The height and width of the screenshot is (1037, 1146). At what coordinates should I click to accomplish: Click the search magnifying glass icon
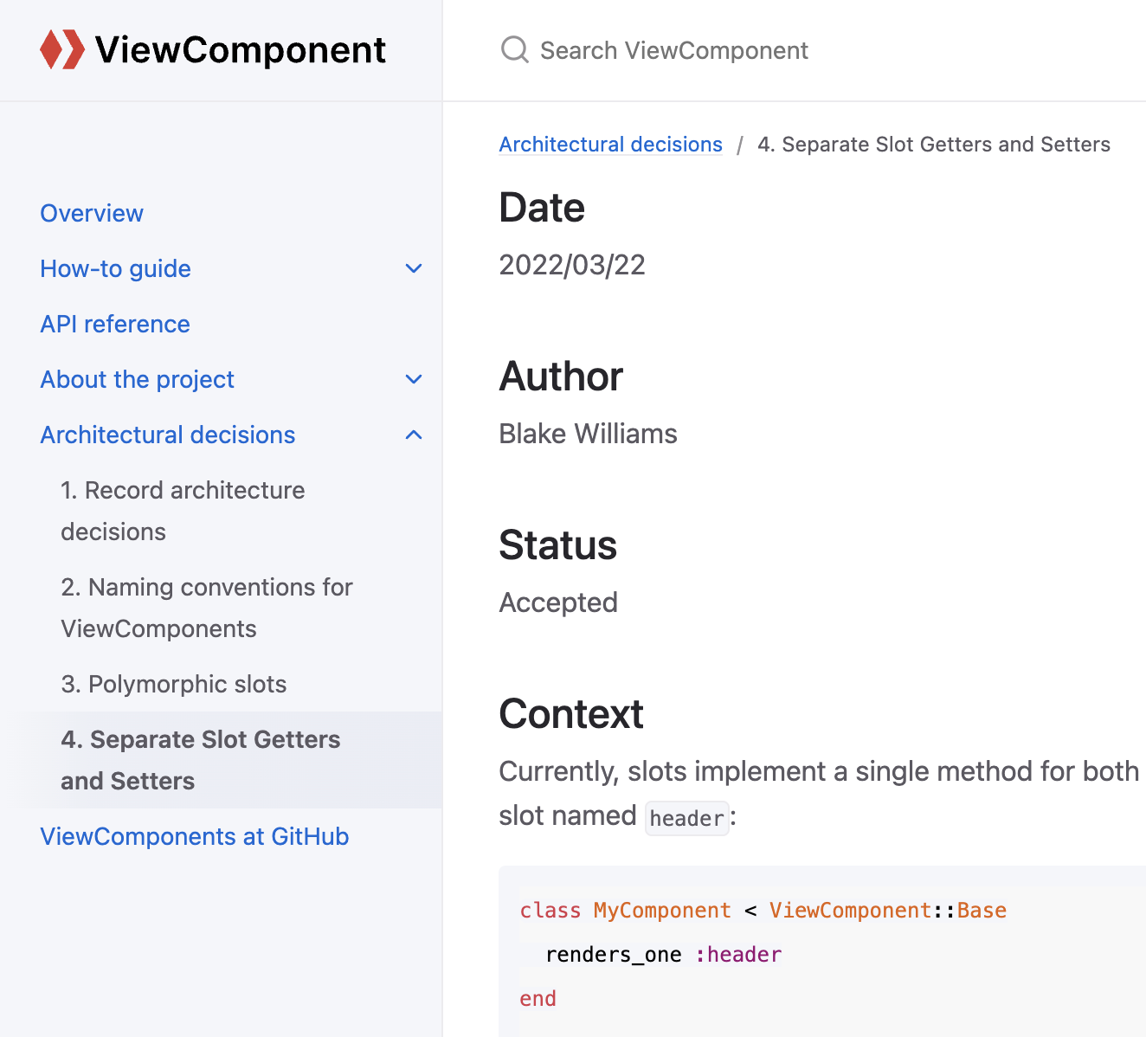click(514, 49)
